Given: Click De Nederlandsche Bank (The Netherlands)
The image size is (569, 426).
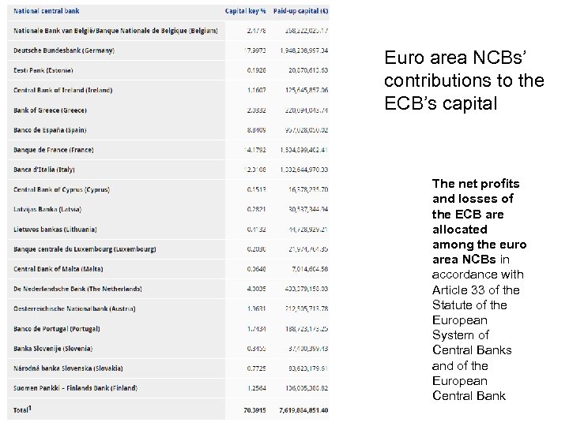Looking at the screenshot, I should click(x=77, y=289).
